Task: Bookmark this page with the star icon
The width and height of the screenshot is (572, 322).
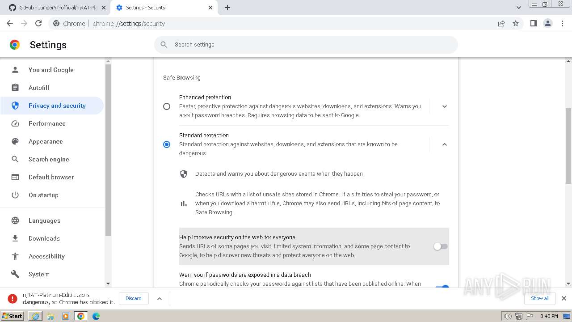Action: click(x=516, y=23)
